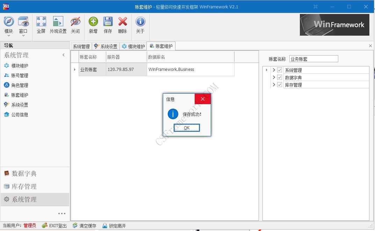Collapse the 系统管理 navigation section header
This screenshot has height=231, width=375.
point(64,55)
